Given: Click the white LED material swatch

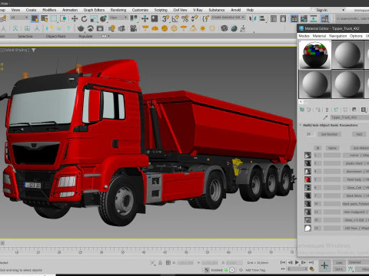Looking at the screenshot, I should (x=307, y=228).
